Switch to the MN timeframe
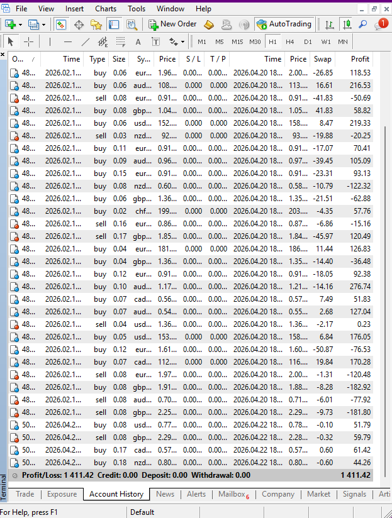This screenshot has width=392, height=518. click(x=343, y=41)
